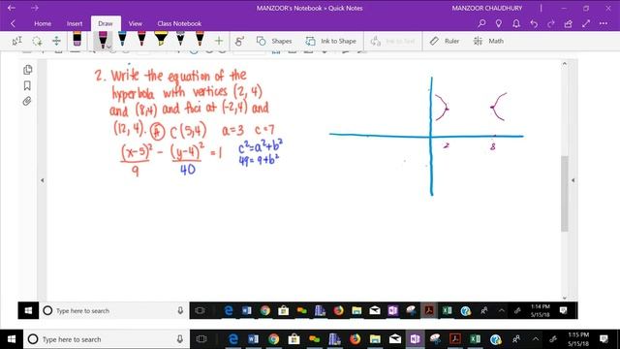
Task: Click the bottom taskbar microphone icon
Action: tap(180, 339)
